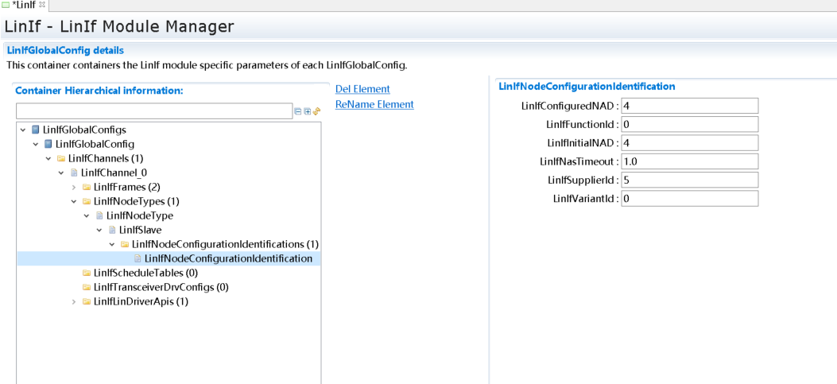Expand the LinIfFrames (2) folder
Screen dimensions: 837x384
pyautogui.click(x=74, y=187)
